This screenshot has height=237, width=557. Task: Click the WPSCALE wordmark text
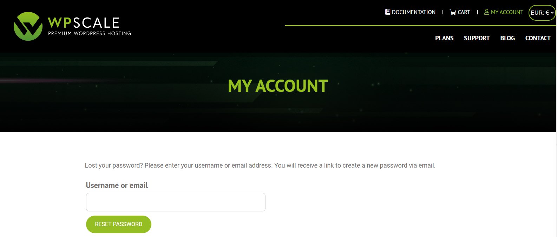point(84,23)
